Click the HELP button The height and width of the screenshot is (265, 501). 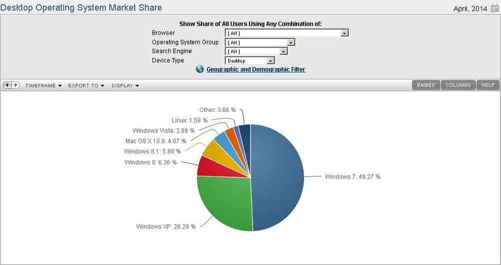tap(488, 85)
